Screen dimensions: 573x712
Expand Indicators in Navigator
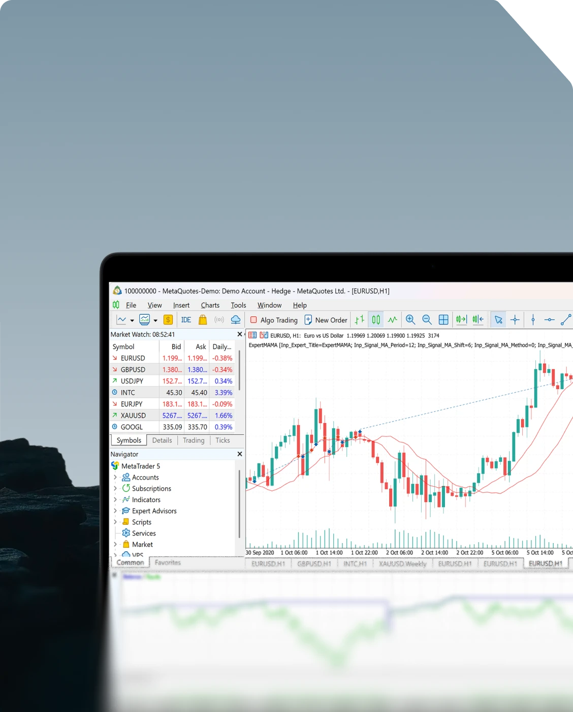tap(115, 499)
